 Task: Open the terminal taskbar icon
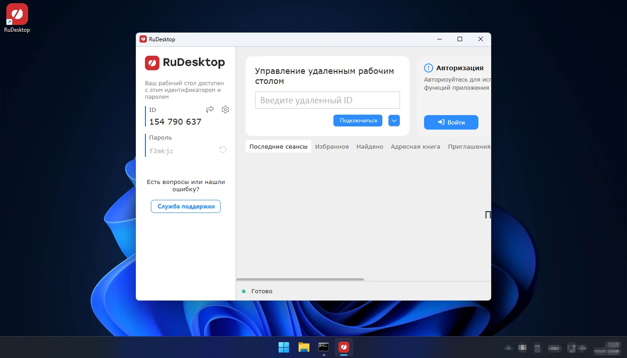pos(323,347)
